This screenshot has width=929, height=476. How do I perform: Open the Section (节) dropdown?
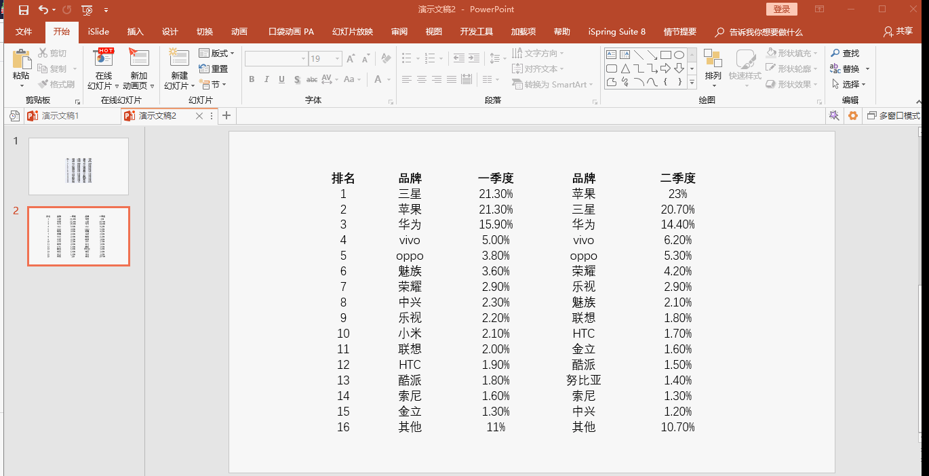pos(212,84)
